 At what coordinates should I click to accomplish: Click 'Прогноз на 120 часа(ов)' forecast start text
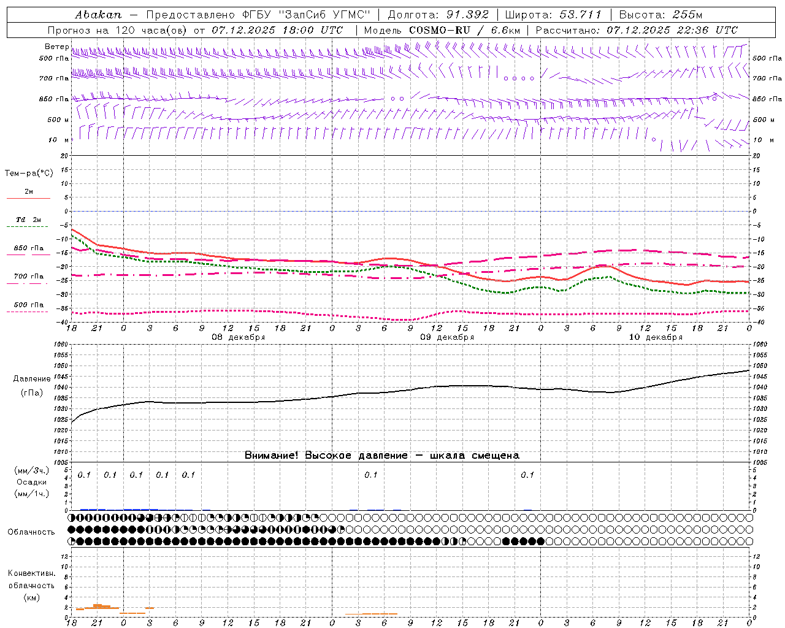coord(119,30)
